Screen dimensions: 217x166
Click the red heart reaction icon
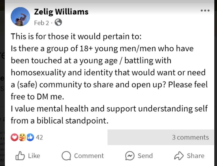coord(14,137)
